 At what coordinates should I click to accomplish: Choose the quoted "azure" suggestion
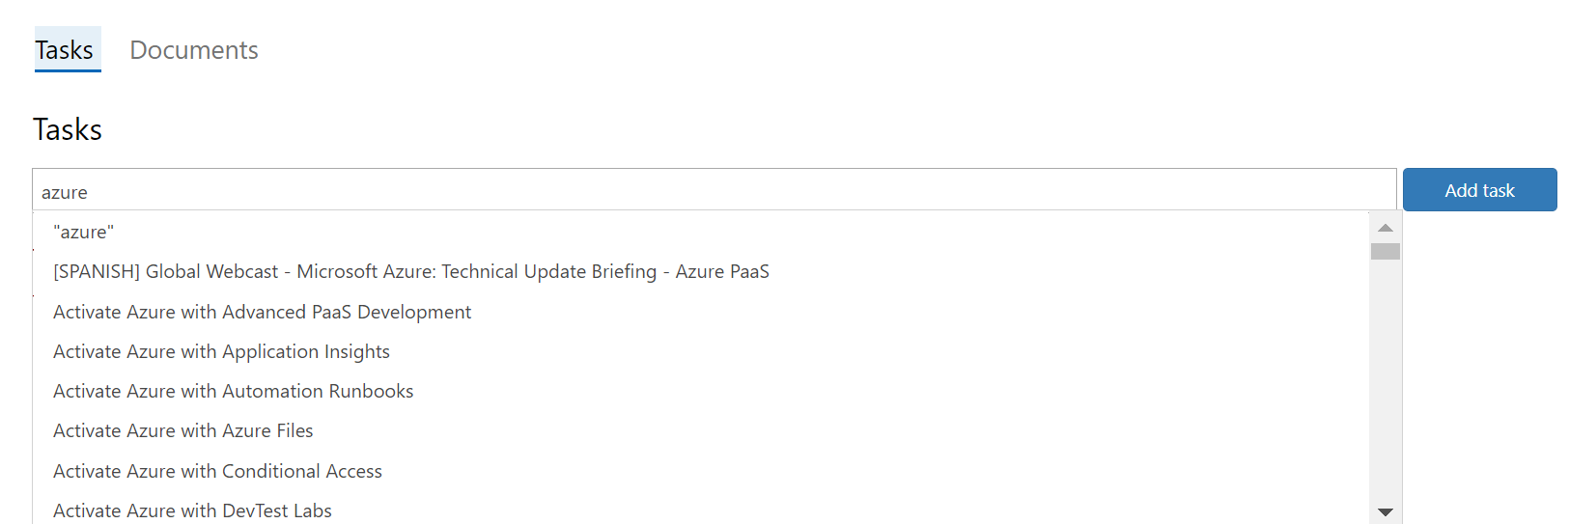(701, 232)
